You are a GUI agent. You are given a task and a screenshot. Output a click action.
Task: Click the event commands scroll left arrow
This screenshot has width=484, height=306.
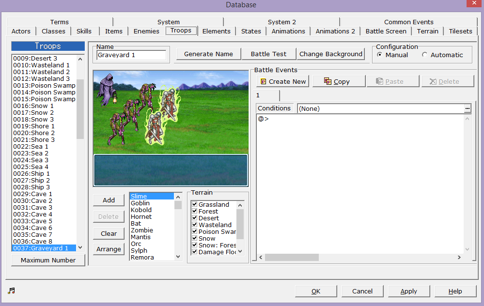pyautogui.click(x=261, y=257)
